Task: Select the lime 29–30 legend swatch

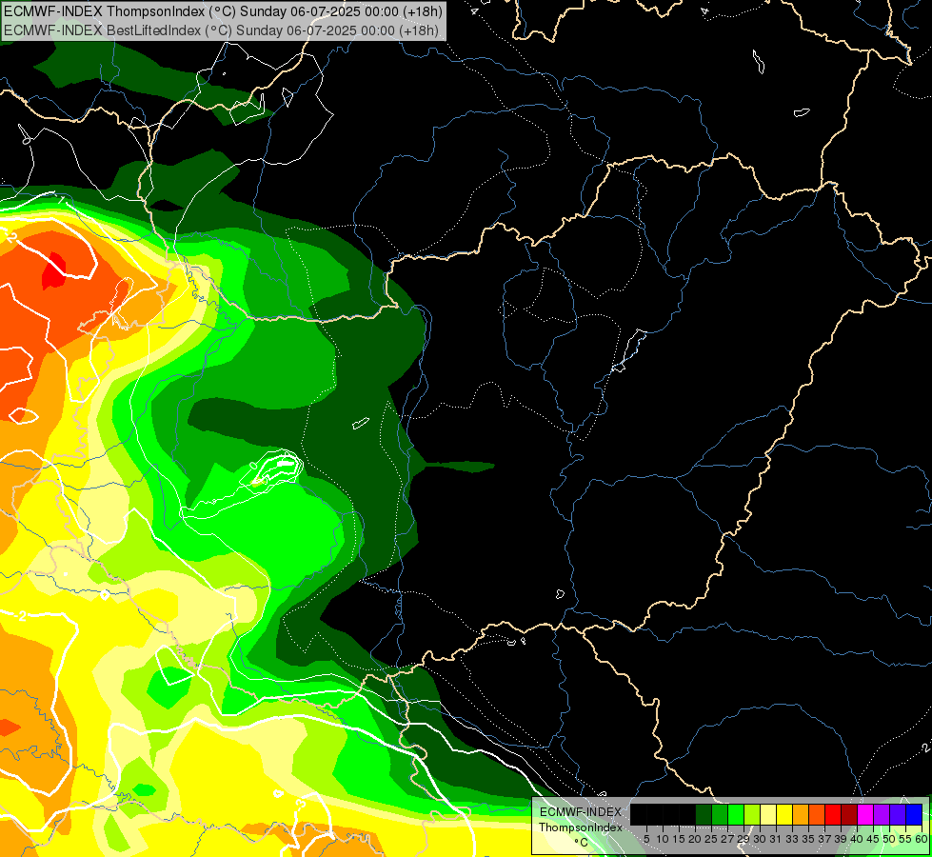Action: coord(752,814)
